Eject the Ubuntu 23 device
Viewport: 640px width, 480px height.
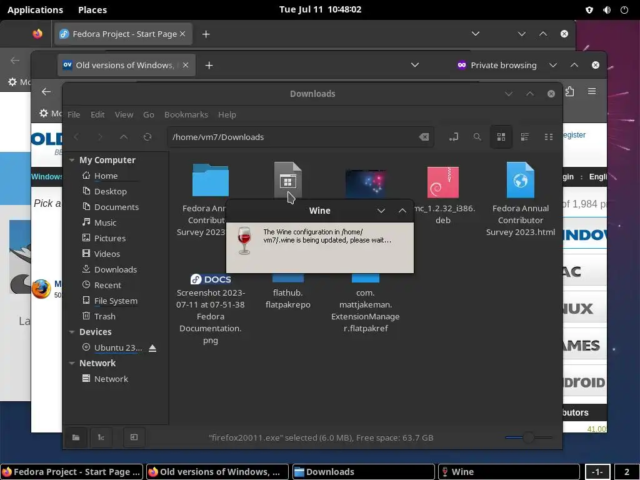(x=152, y=347)
